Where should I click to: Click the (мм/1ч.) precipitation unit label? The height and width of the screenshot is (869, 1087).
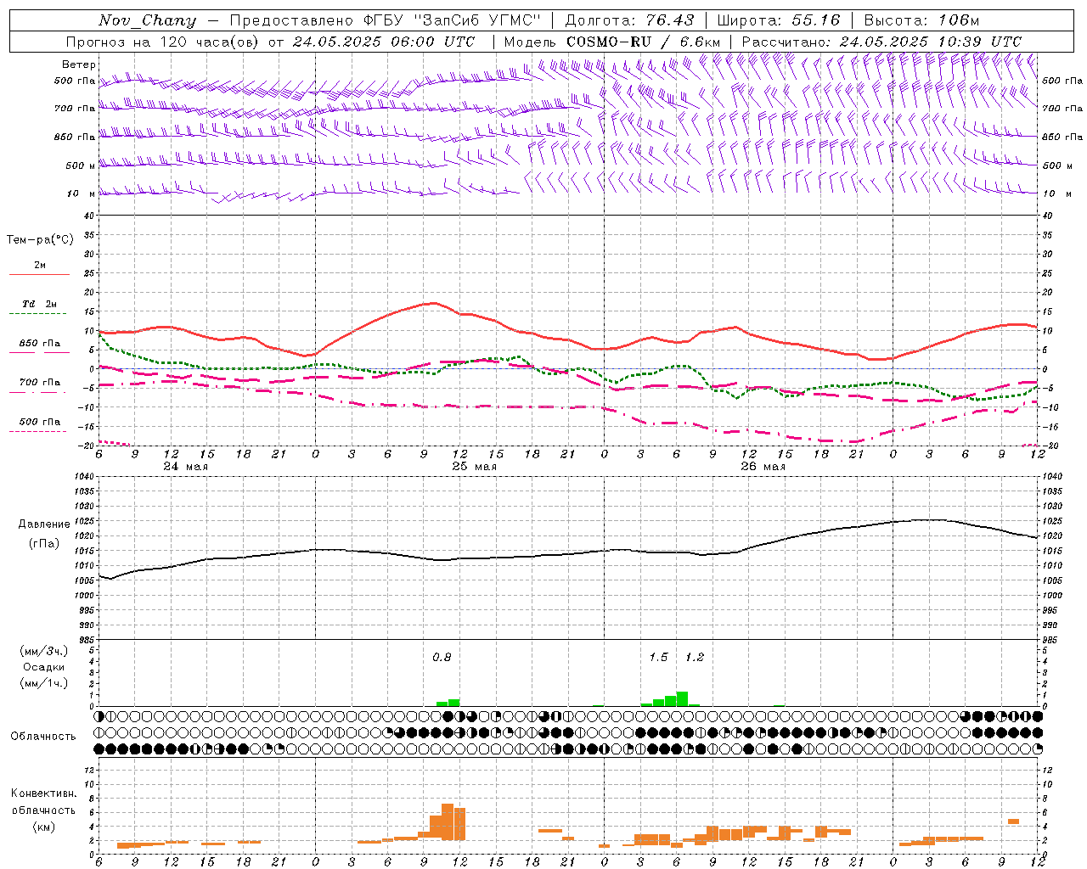[x=44, y=683]
